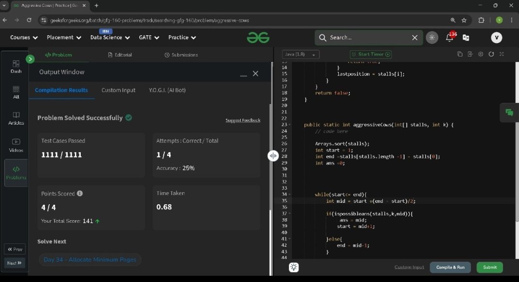Click the browser address bar URL
The height and width of the screenshot is (282, 519).
click(x=150, y=20)
